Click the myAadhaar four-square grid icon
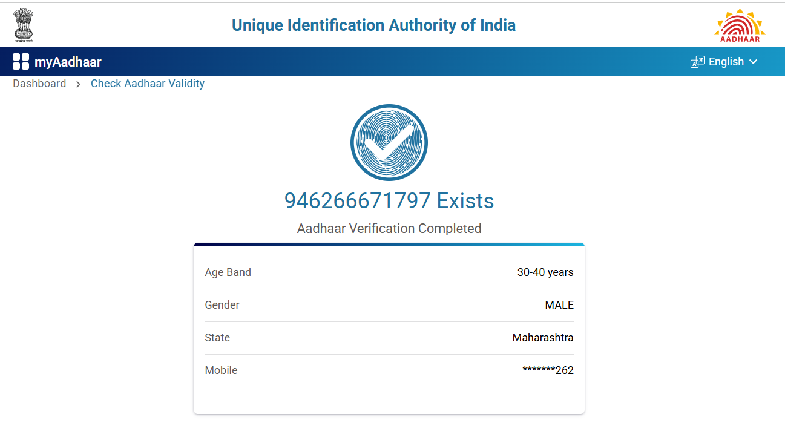 pyautogui.click(x=21, y=62)
